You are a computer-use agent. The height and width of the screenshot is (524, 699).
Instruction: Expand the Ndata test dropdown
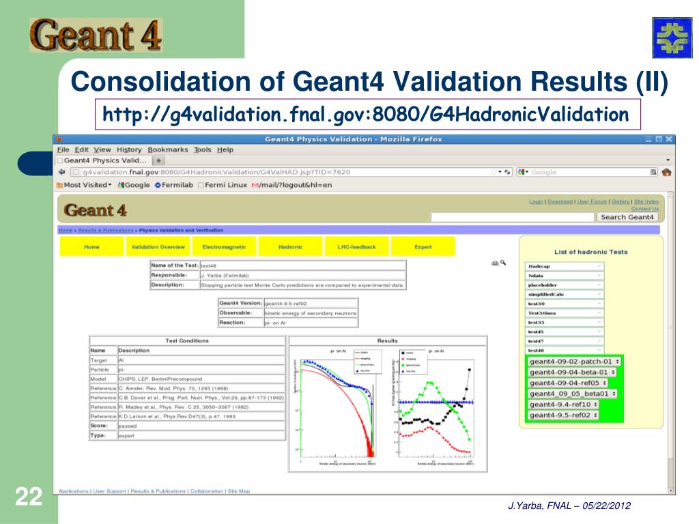tap(565, 276)
